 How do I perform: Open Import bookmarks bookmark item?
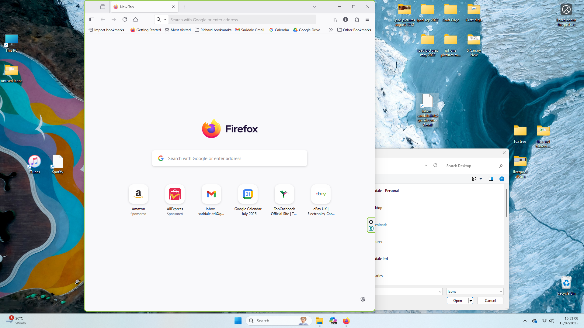click(108, 30)
